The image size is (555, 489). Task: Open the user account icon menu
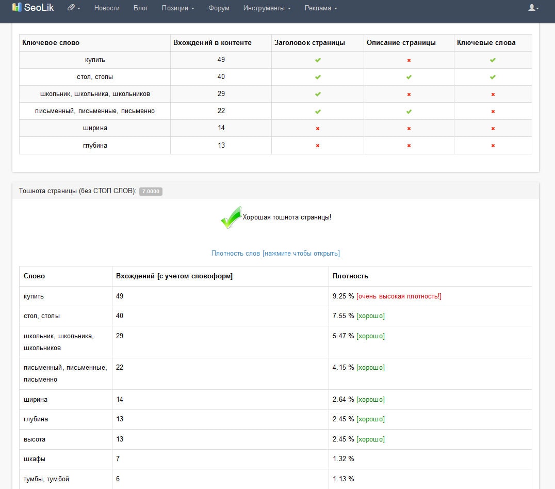click(x=533, y=8)
